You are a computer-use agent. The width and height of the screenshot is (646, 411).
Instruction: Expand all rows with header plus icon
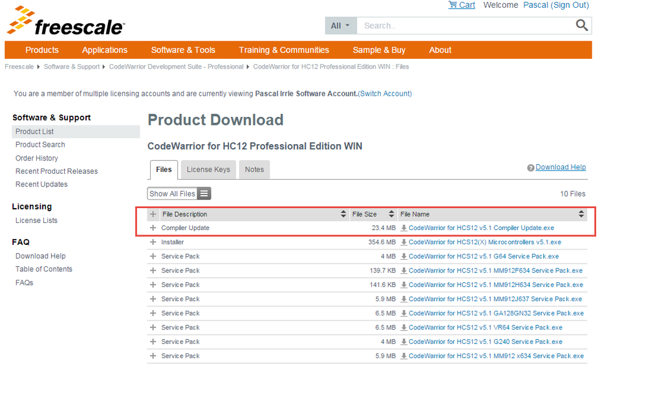coord(153,214)
